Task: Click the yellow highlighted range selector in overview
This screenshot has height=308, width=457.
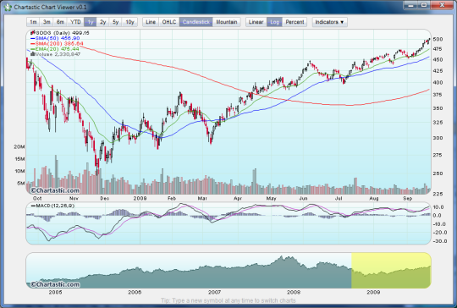Action: tap(391, 271)
